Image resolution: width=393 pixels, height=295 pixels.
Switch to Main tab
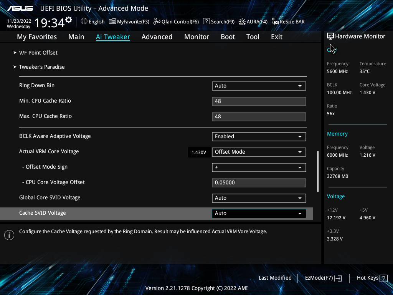coord(76,37)
